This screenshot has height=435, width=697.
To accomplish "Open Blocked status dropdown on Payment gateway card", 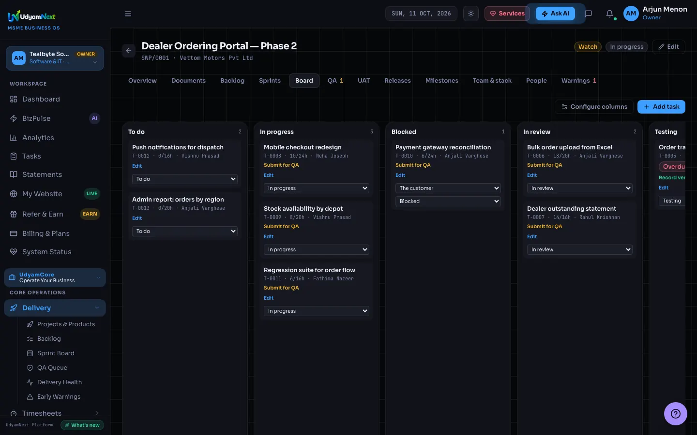I will click(448, 201).
